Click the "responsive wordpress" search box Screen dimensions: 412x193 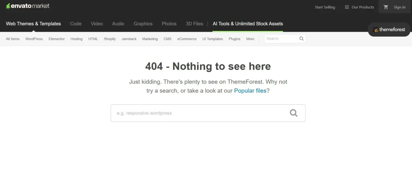(201, 113)
